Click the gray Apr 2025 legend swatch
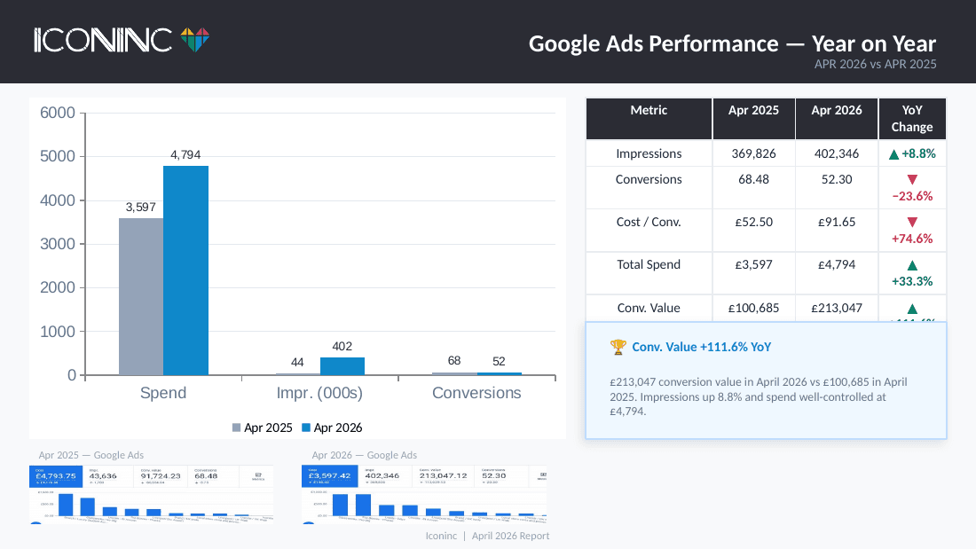The width and height of the screenshot is (976, 549). pos(237,427)
